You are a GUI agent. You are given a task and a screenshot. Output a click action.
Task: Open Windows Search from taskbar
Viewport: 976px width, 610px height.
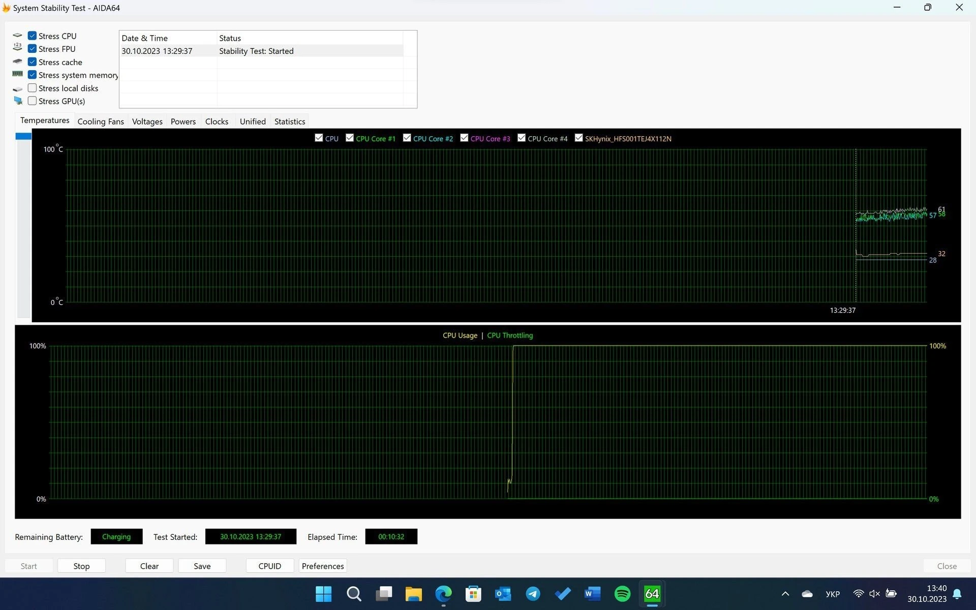(354, 594)
